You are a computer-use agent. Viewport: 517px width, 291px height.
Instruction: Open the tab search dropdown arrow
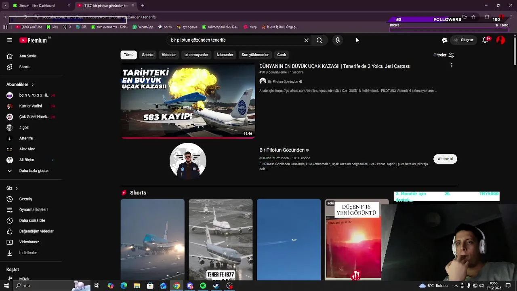point(5,6)
